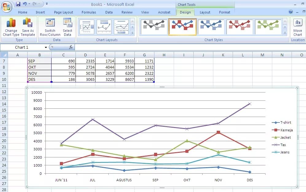306x192 pixels.
Task: Click cell with value 5078
Action: point(85,73)
